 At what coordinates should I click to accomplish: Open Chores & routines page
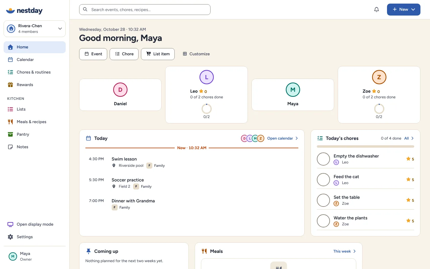pyautogui.click(x=35, y=72)
